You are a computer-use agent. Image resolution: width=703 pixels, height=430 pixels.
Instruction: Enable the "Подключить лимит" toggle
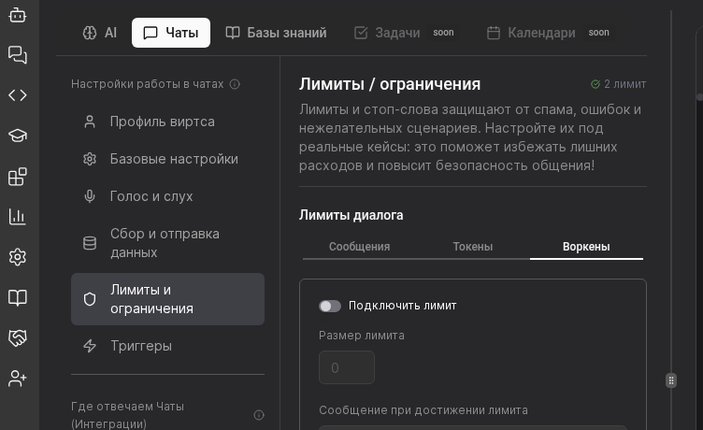coord(330,306)
